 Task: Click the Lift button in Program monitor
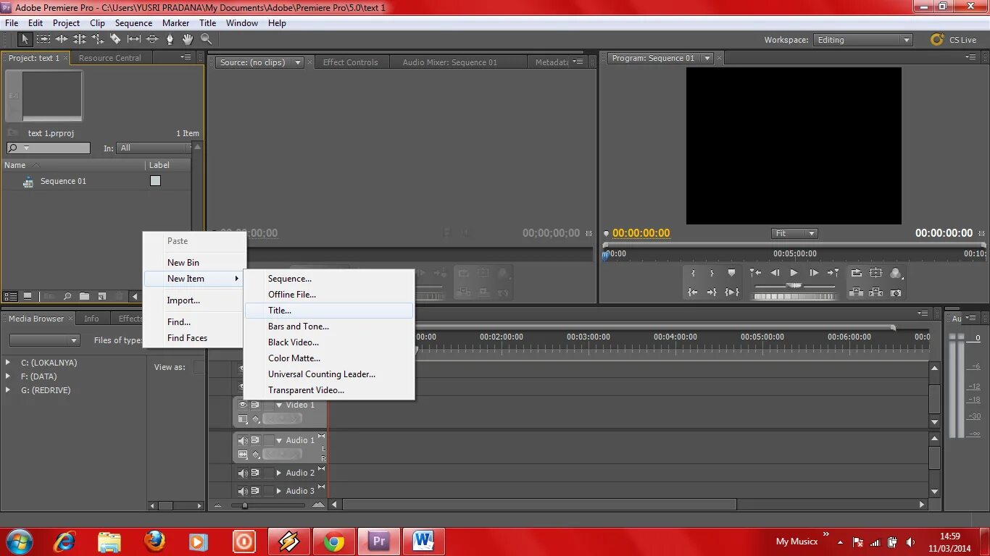click(856, 292)
